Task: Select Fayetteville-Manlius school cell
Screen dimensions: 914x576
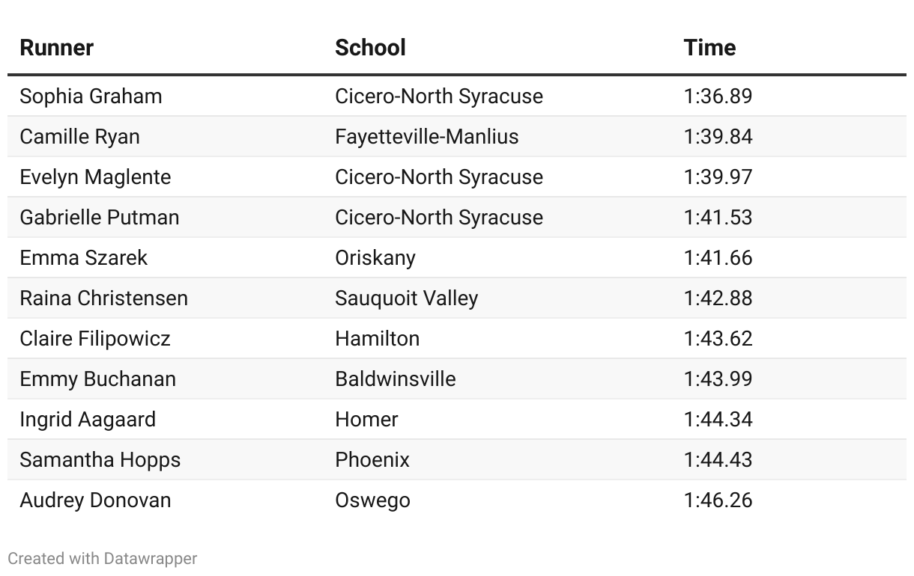Action: 426,137
